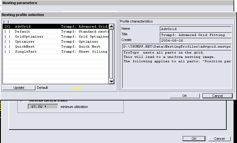The height and width of the screenshot is (143, 237).
Task: Click the 'Trumpf: Standard nesti' title text
Action: (x=85, y=32)
